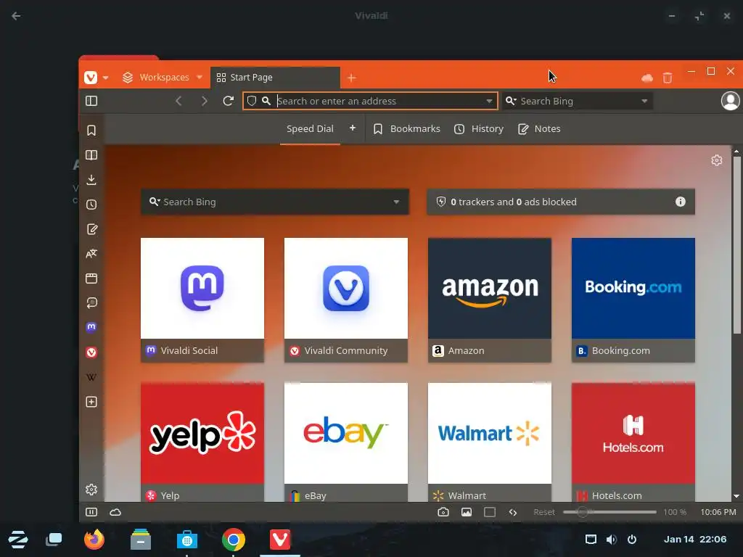Open Vivaldi web panel in sidebar
Viewport: 743px width, 557px height.
click(91, 352)
